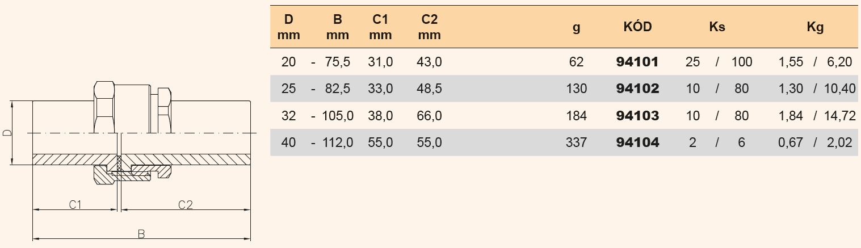Click the C1 dimension label in drawing

(x=75, y=204)
